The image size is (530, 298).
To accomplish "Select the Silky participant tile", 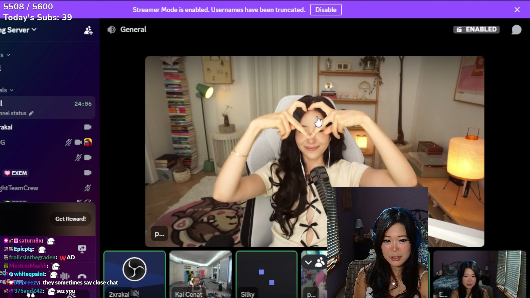I will click(267, 274).
